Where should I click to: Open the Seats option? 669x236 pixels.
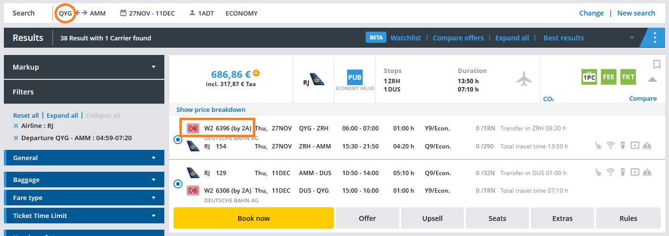pyautogui.click(x=497, y=218)
